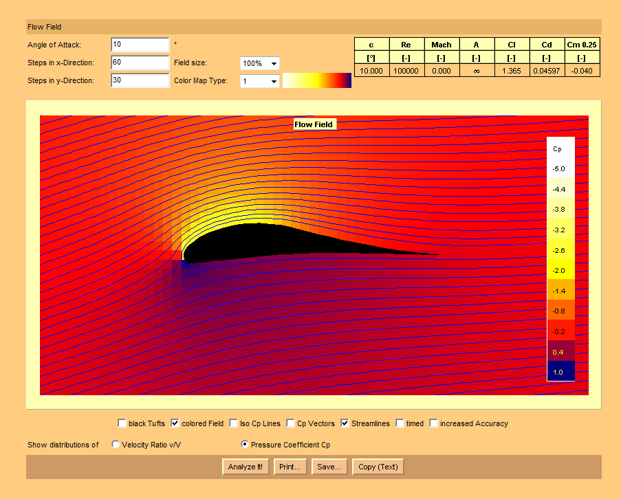Enable Iso Cp Lines checkbox
The image size is (621, 499).
(x=235, y=423)
